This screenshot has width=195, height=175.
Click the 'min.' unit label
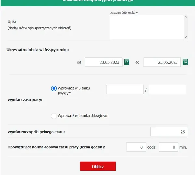click(x=183, y=147)
